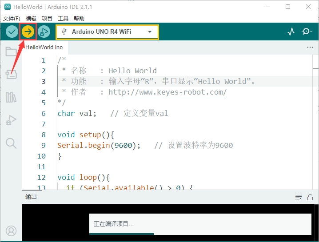Close the Arduino IDE window

(308, 7)
